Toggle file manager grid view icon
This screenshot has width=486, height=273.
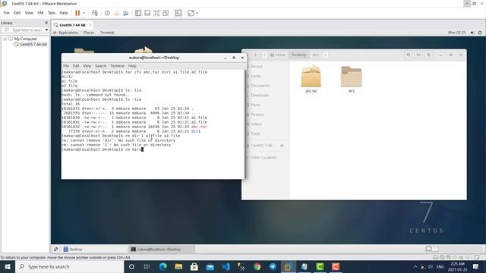[x=418, y=55]
